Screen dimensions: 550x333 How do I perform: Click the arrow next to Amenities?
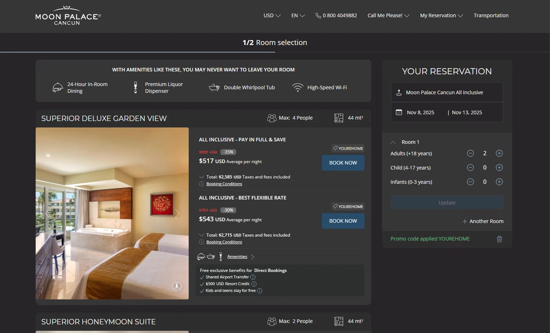[x=252, y=257]
